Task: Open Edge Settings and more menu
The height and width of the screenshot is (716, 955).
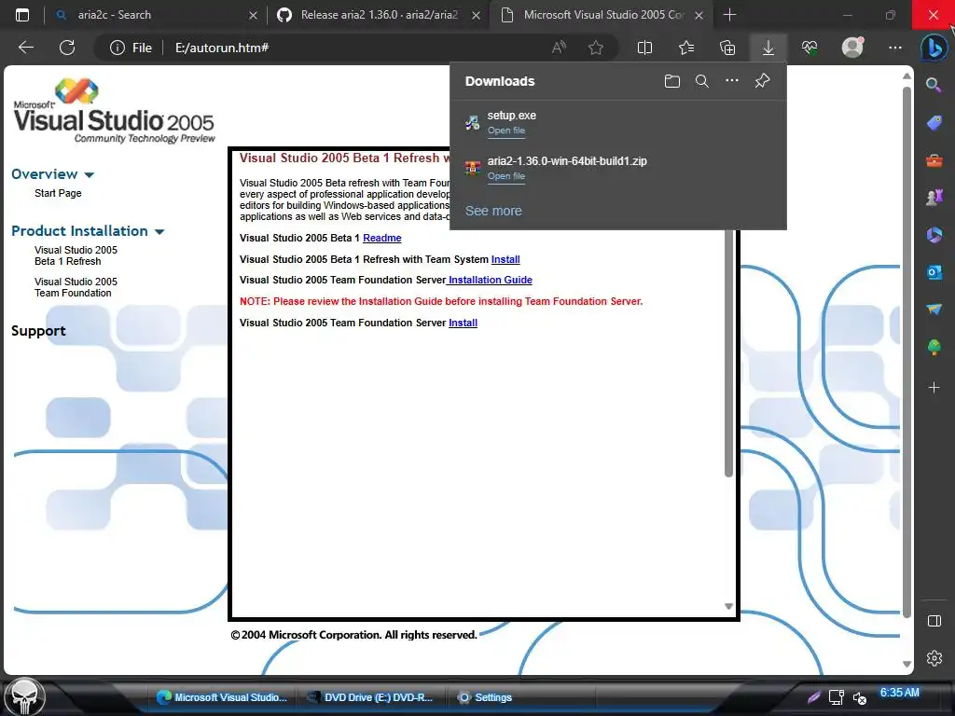Action: 894,48
